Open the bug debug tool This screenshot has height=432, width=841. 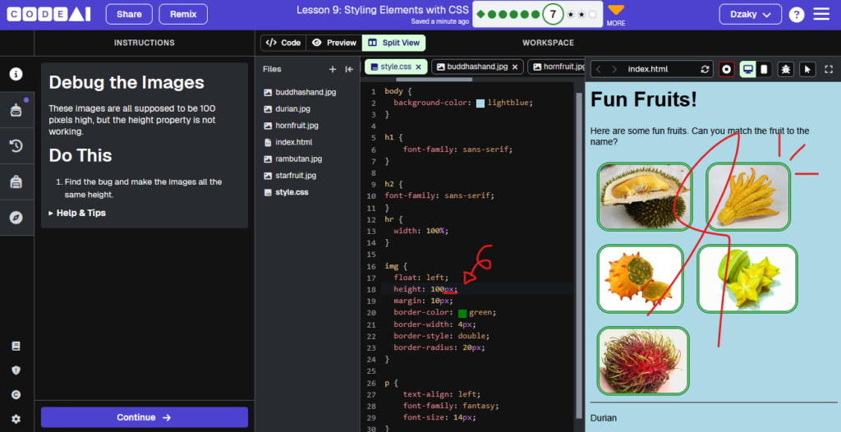[x=786, y=69]
